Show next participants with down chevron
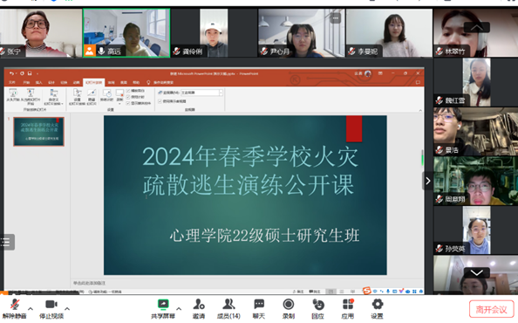This screenshot has width=518, height=323. coord(476,272)
